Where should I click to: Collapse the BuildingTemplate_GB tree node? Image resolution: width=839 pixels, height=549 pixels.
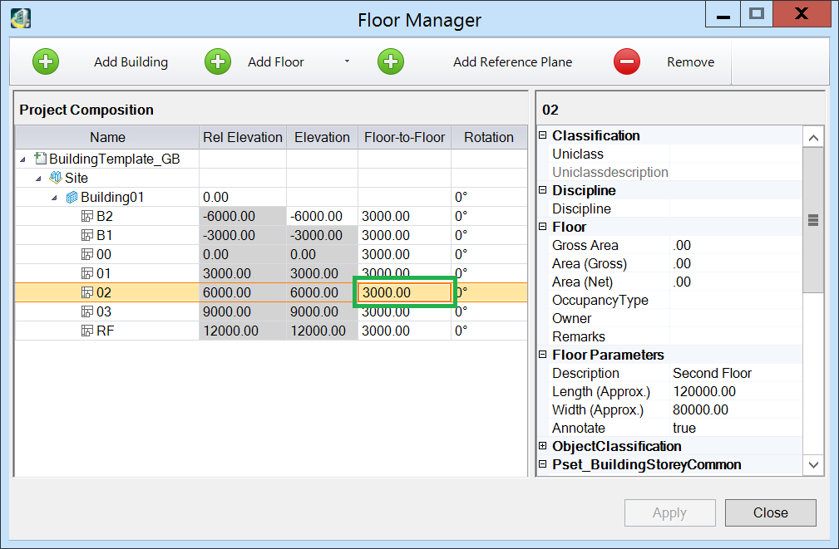pyautogui.click(x=22, y=159)
